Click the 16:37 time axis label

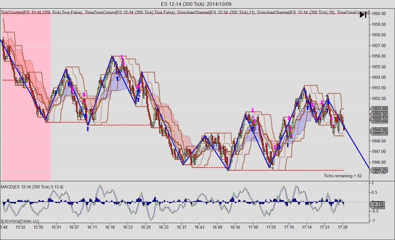click(181, 227)
